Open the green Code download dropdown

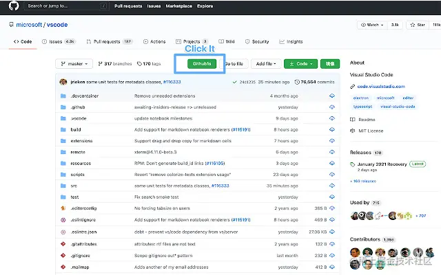[300, 64]
